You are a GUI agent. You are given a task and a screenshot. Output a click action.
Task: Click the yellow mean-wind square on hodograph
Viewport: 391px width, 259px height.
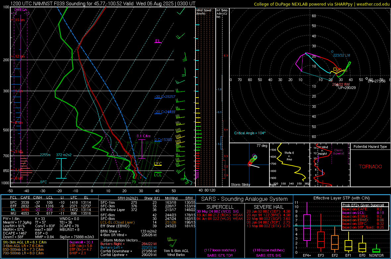coord(335,69)
